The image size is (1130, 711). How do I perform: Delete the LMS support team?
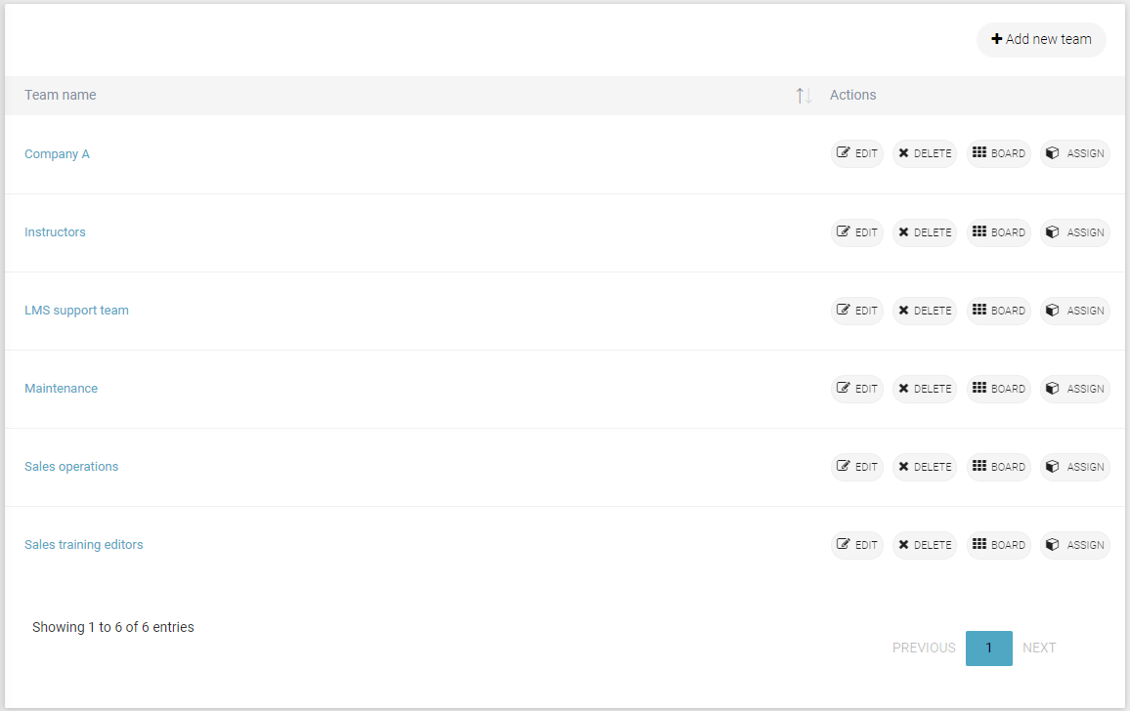925,311
